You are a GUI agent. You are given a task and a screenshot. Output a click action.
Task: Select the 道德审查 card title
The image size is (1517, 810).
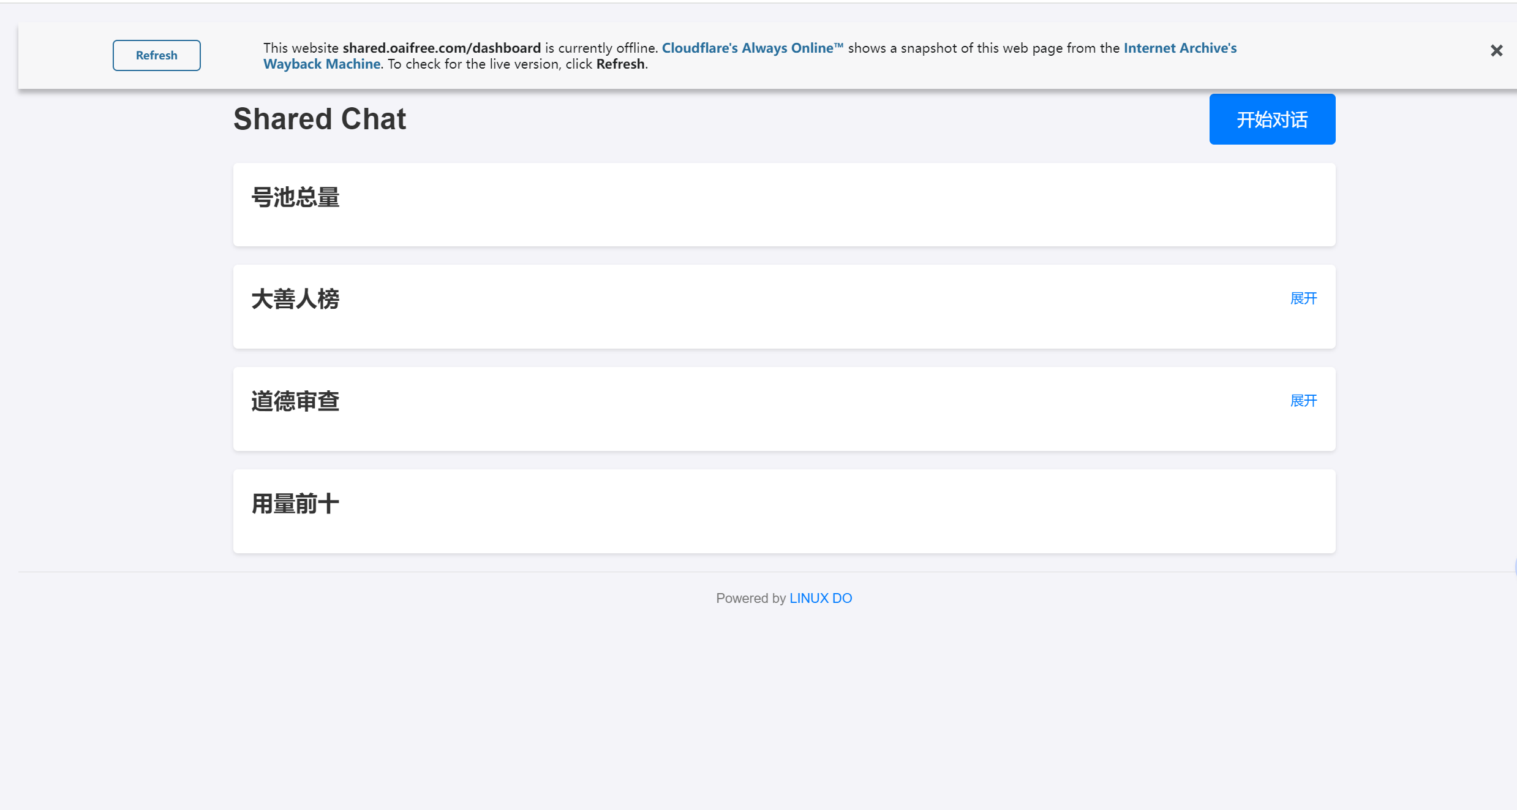295,402
